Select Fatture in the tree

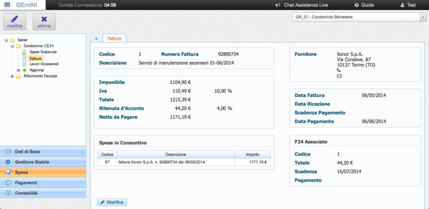pos(36,58)
